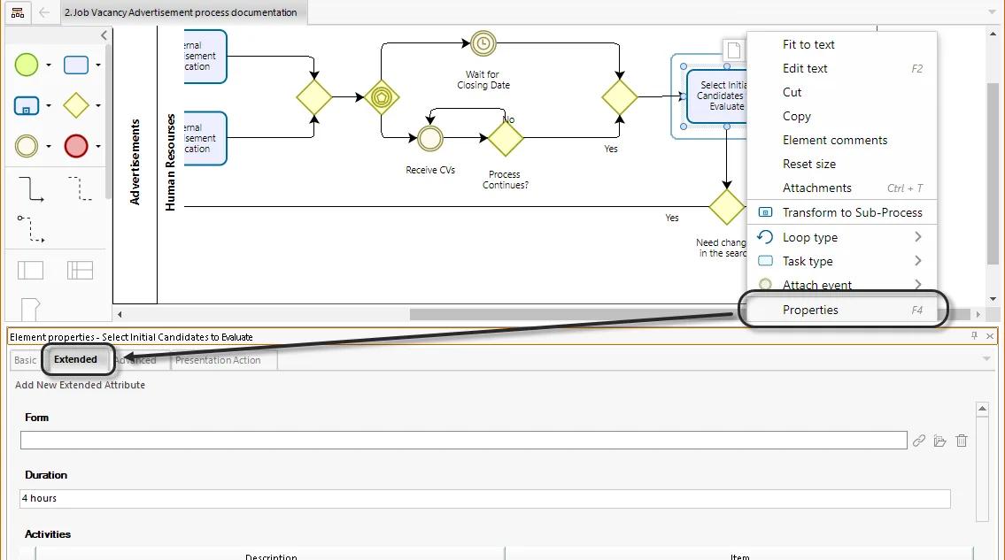Expand the Task shape options arrow
Image resolution: width=1005 pixels, height=560 pixels.
[98, 65]
